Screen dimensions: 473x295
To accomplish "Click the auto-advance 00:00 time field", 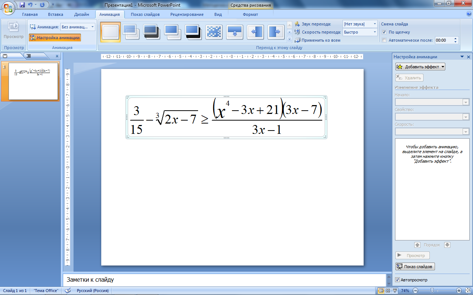I will coord(444,40).
